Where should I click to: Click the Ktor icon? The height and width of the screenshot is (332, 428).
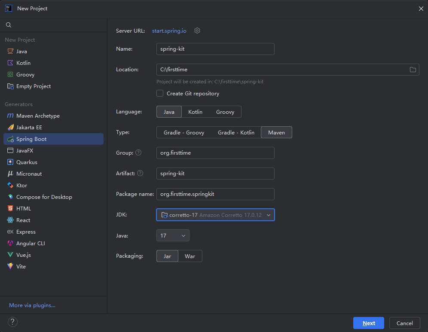pyautogui.click(x=10, y=185)
